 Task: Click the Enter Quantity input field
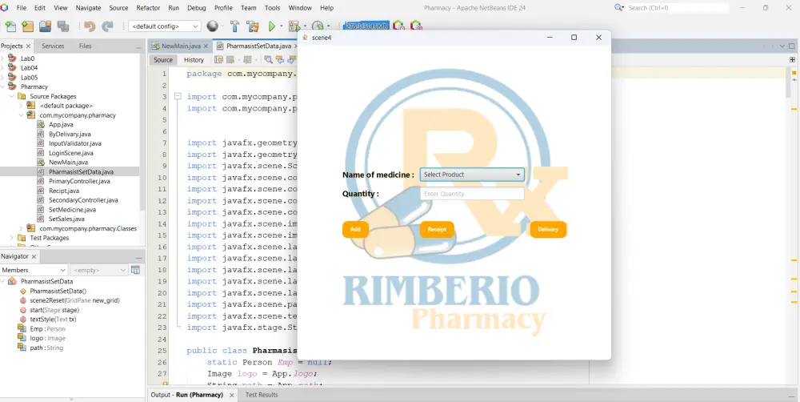(x=472, y=194)
